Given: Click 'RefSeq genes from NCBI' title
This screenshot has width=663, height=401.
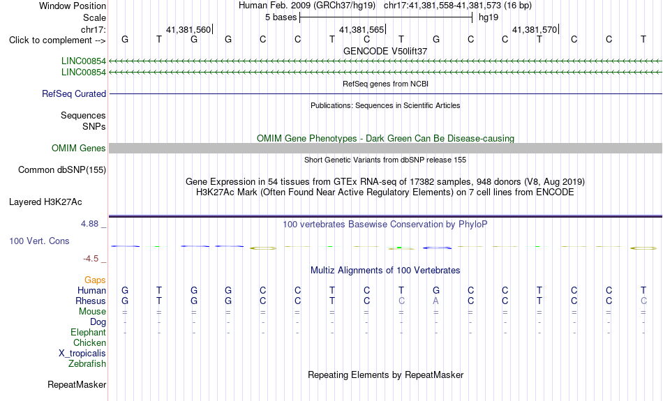Looking at the screenshot, I should point(385,84).
